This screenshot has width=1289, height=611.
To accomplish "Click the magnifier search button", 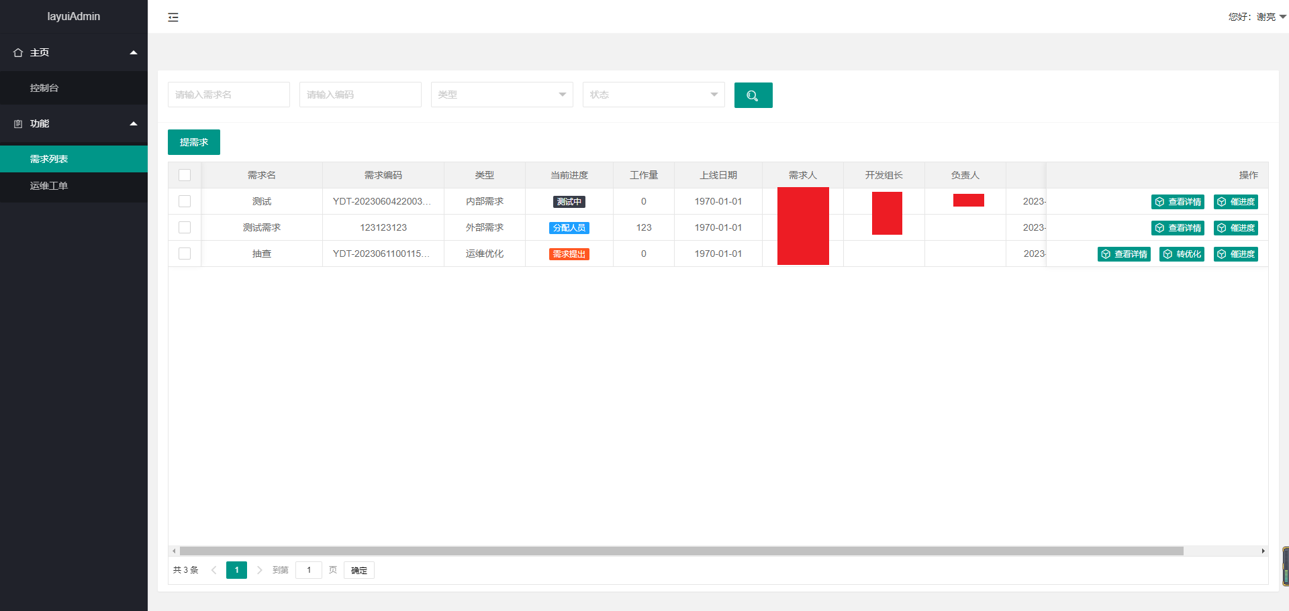I will [753, 95].
